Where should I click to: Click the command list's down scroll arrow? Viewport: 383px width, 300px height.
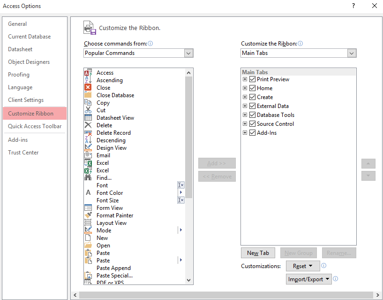[x=189, y=279]
